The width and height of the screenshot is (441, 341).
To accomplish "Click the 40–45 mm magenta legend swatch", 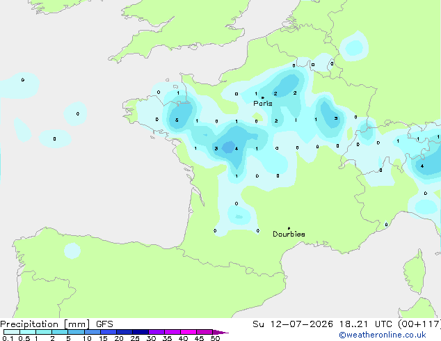I will coord(189,332).
